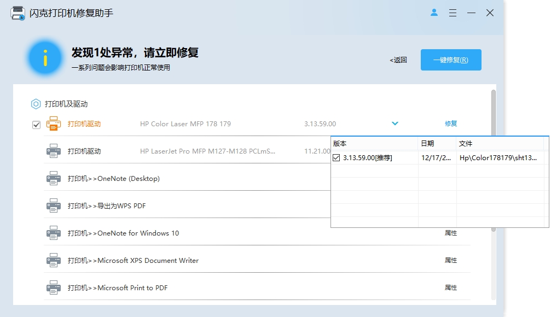
Task: Click the 版本 column header
Action: click(x=375, y=144)
